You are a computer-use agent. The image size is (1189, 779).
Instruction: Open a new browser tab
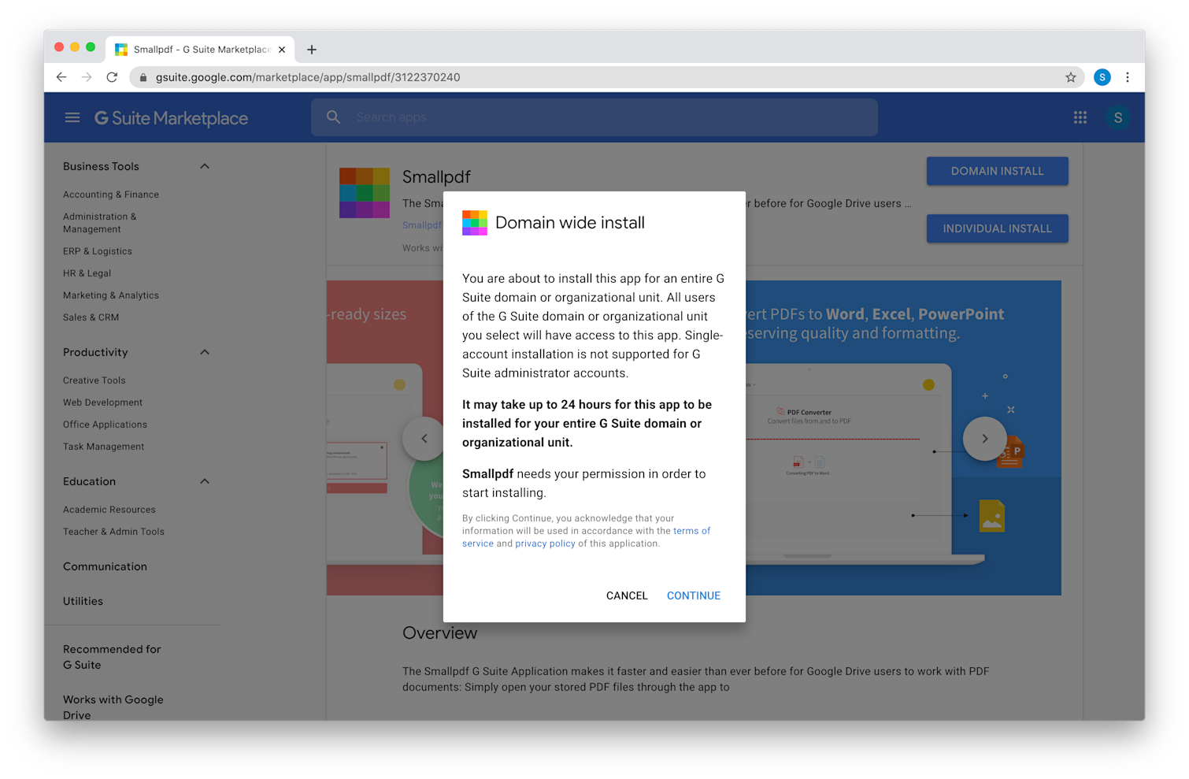pyautogui.click(x=312, y=50)
